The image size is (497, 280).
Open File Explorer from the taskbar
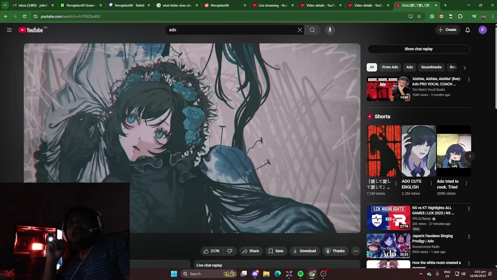point(266,274)
